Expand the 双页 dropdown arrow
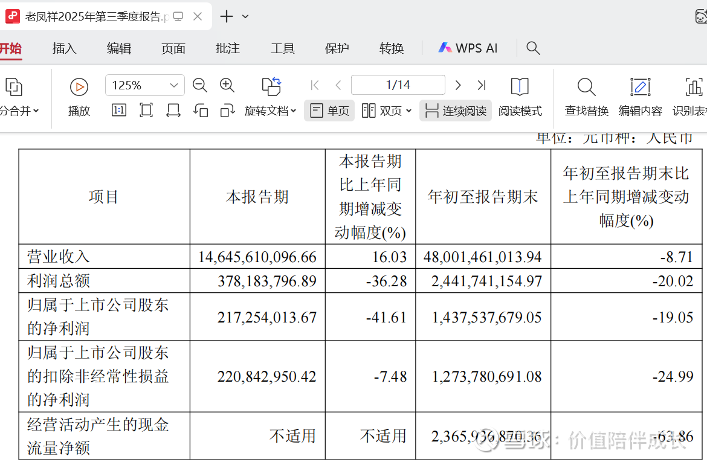Viewport: 707px width, 462px height. coord(409,111)
